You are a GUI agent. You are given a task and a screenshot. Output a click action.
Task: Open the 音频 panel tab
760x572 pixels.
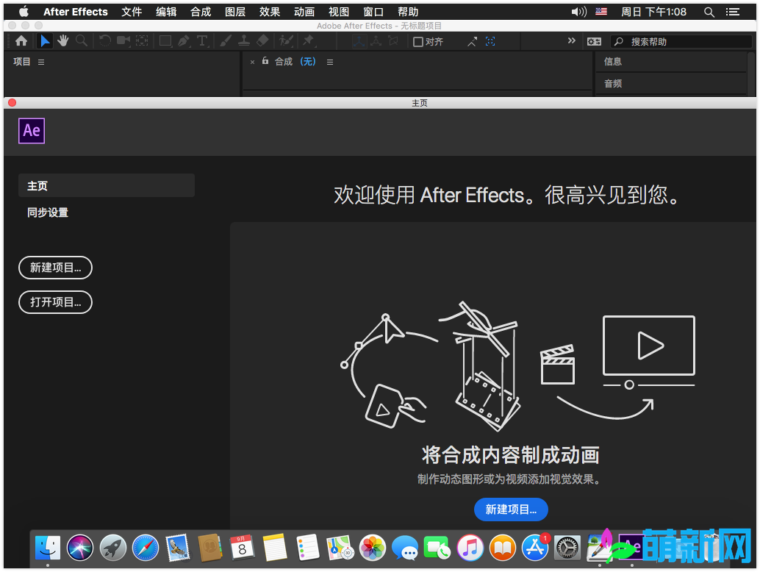613,83
